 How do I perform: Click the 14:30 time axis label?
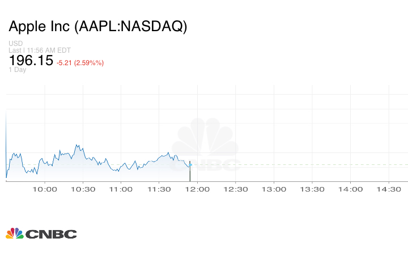(x=389, y=189)
